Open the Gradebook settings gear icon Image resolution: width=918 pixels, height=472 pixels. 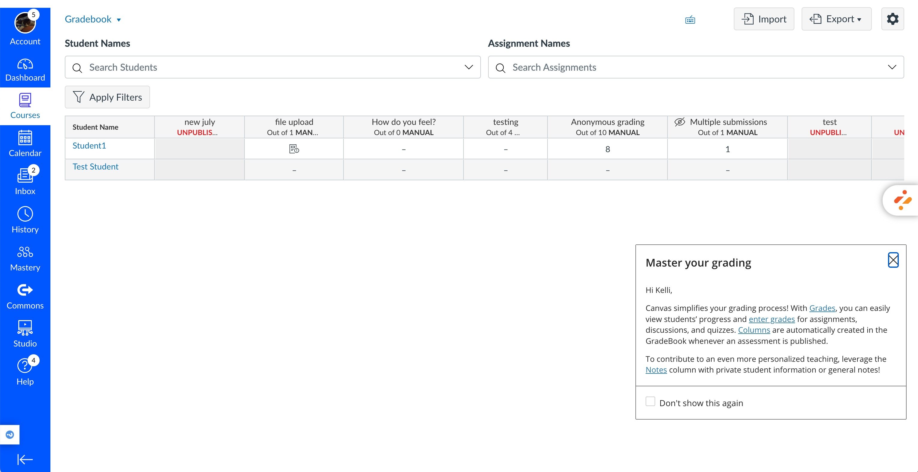coord(892,19)
